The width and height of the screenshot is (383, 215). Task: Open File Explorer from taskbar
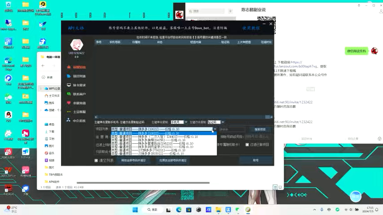(x=218, y=210)
